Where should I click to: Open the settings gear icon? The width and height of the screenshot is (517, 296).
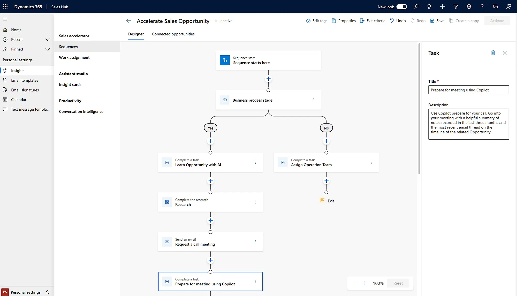[469, 7]
